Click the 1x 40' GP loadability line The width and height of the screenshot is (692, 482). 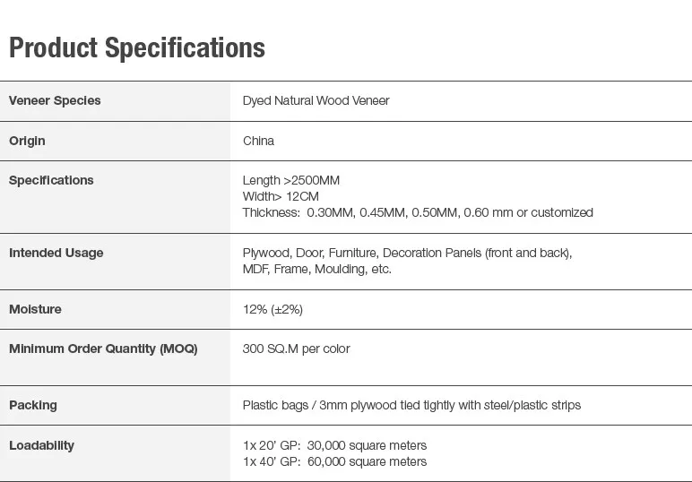coord(334,461)
